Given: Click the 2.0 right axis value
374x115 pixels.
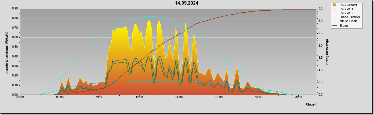Looking at the screenshot, I should click(x=320, y=45).
